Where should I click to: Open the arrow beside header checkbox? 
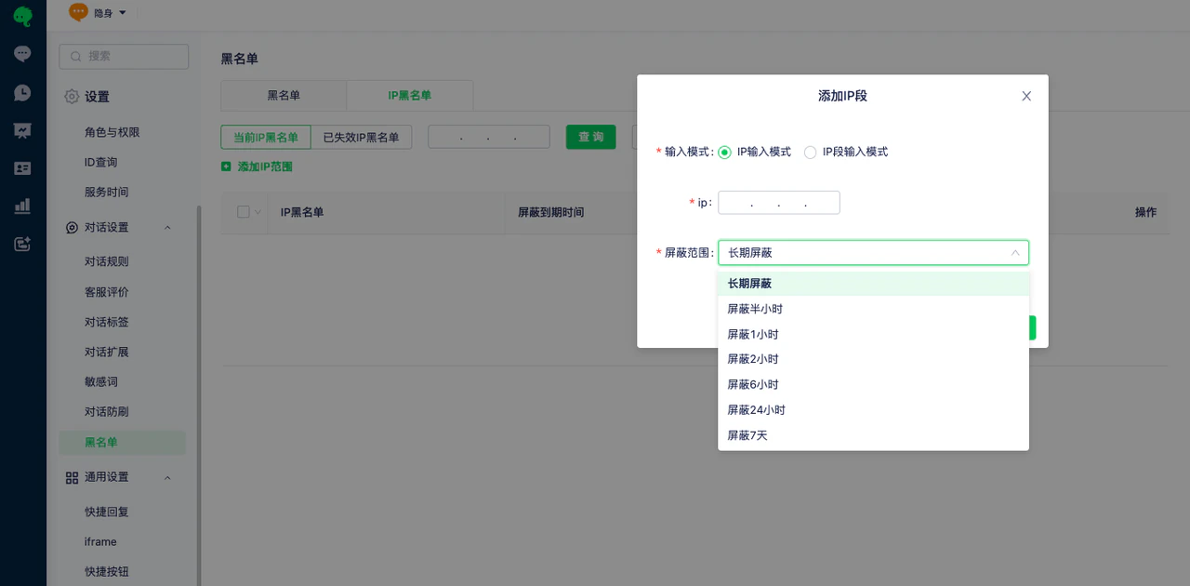[x=258, y=212]
